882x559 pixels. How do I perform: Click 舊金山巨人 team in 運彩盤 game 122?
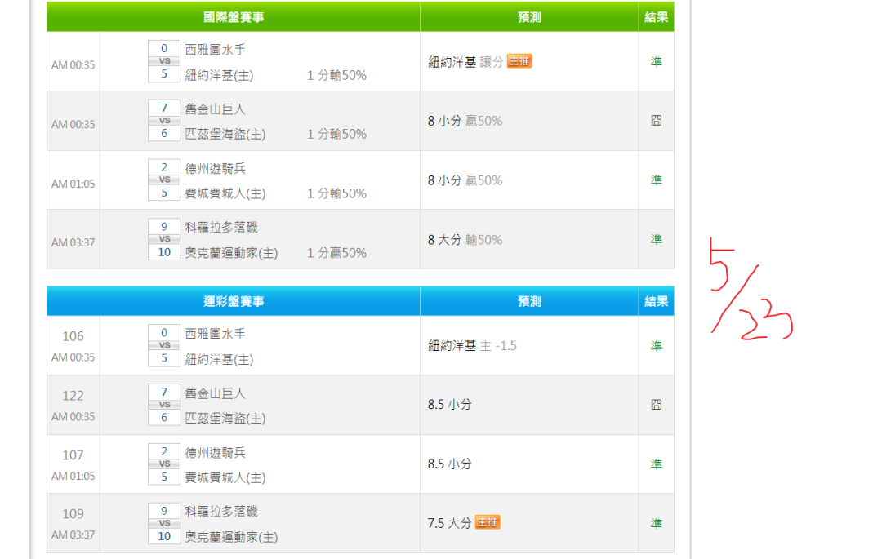click(216, 393)
